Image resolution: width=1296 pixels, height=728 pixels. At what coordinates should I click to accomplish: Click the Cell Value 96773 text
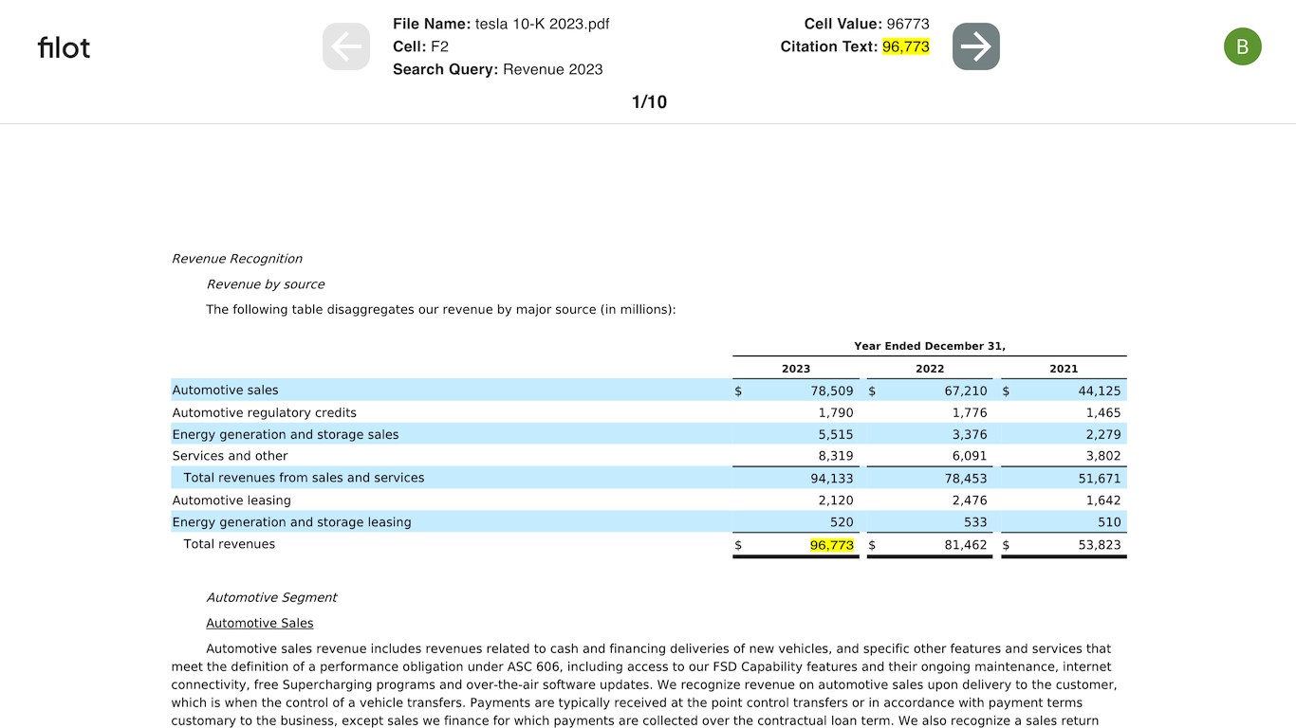[907, 24]
